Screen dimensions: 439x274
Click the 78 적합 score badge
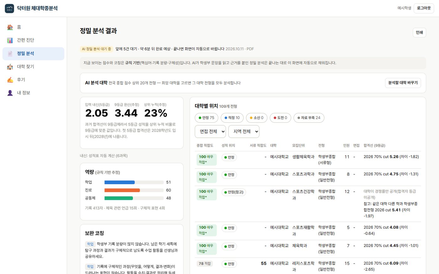coord(205,264)
